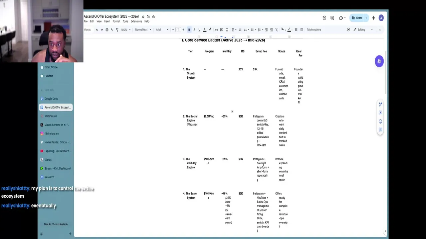The image size is (426, 239).
Task: Open the Extensions menu
Action: click(136, 22)
